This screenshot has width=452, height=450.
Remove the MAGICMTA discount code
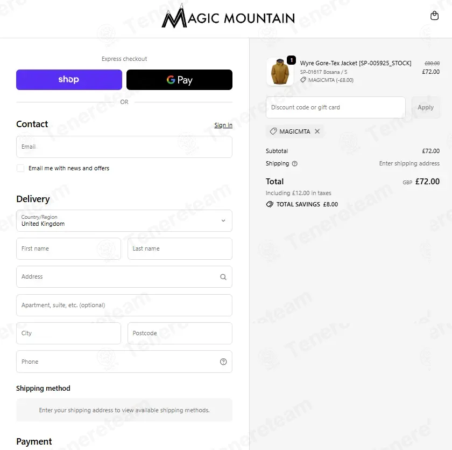point(317,131)
